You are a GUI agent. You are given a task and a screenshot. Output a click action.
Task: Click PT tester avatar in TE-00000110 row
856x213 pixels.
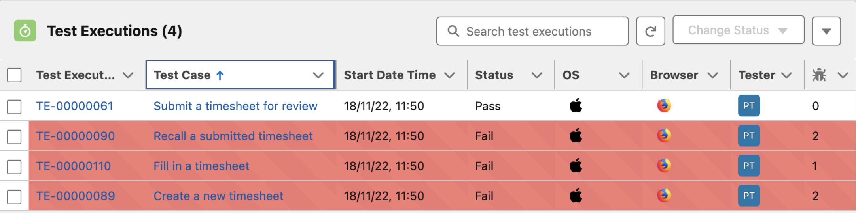[748, 166]
